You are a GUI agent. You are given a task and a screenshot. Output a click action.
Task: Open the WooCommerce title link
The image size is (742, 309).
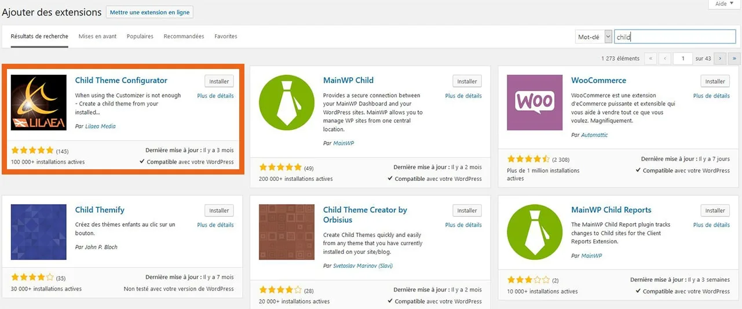coord(598,81)
